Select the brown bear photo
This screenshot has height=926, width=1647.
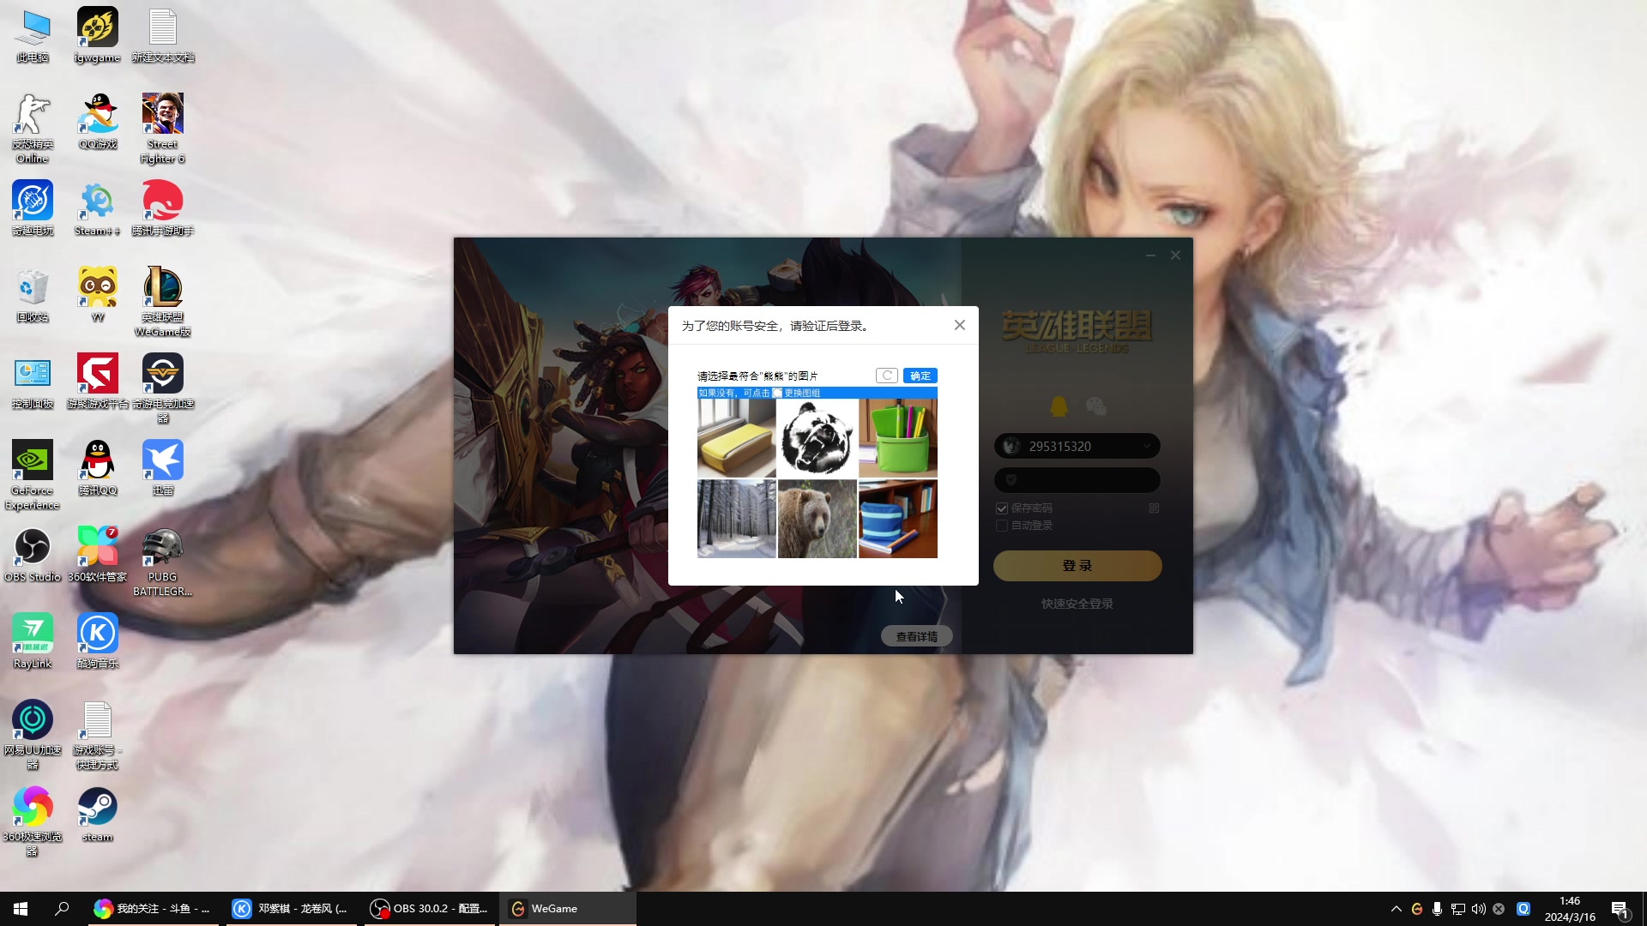(817, 519)
